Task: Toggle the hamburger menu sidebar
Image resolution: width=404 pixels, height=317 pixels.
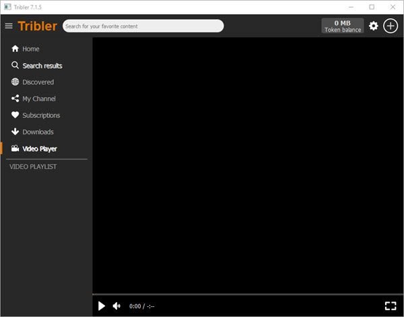Action: pyautogui.click(x=9, y=26)
